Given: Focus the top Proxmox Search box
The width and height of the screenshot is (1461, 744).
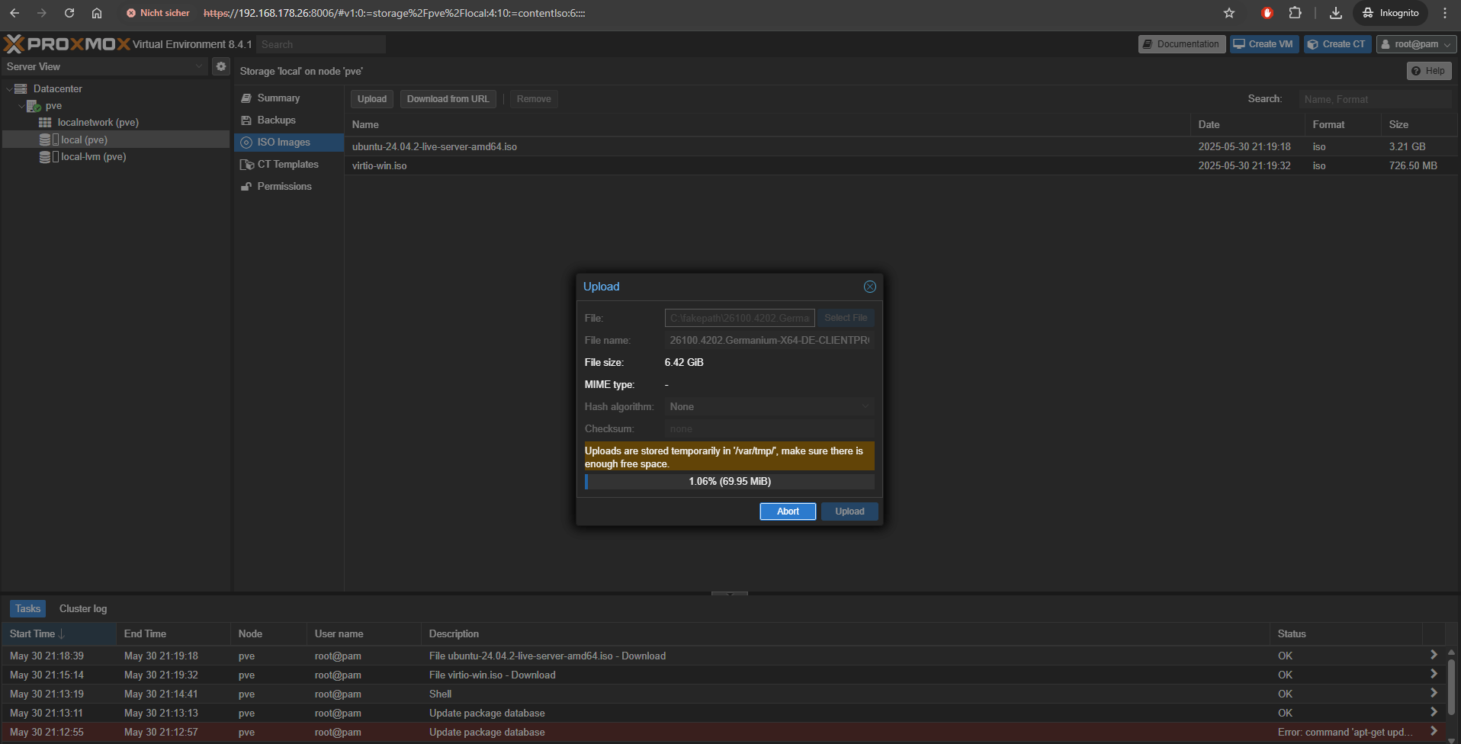Looking at the screenshot, I should [321, 44].
